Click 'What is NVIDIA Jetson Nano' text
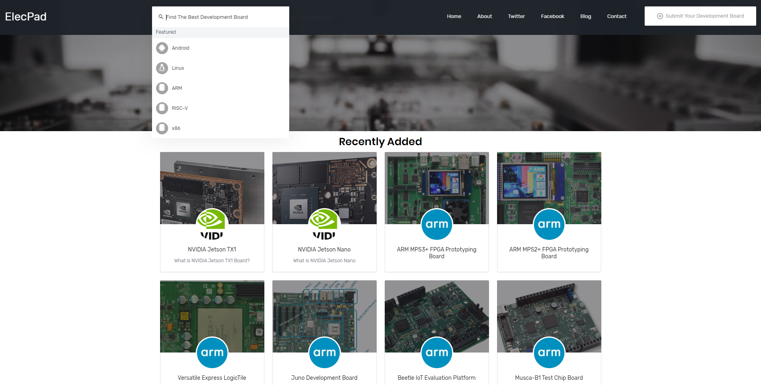Screen dimensions: 761x385 click(325, 261)
